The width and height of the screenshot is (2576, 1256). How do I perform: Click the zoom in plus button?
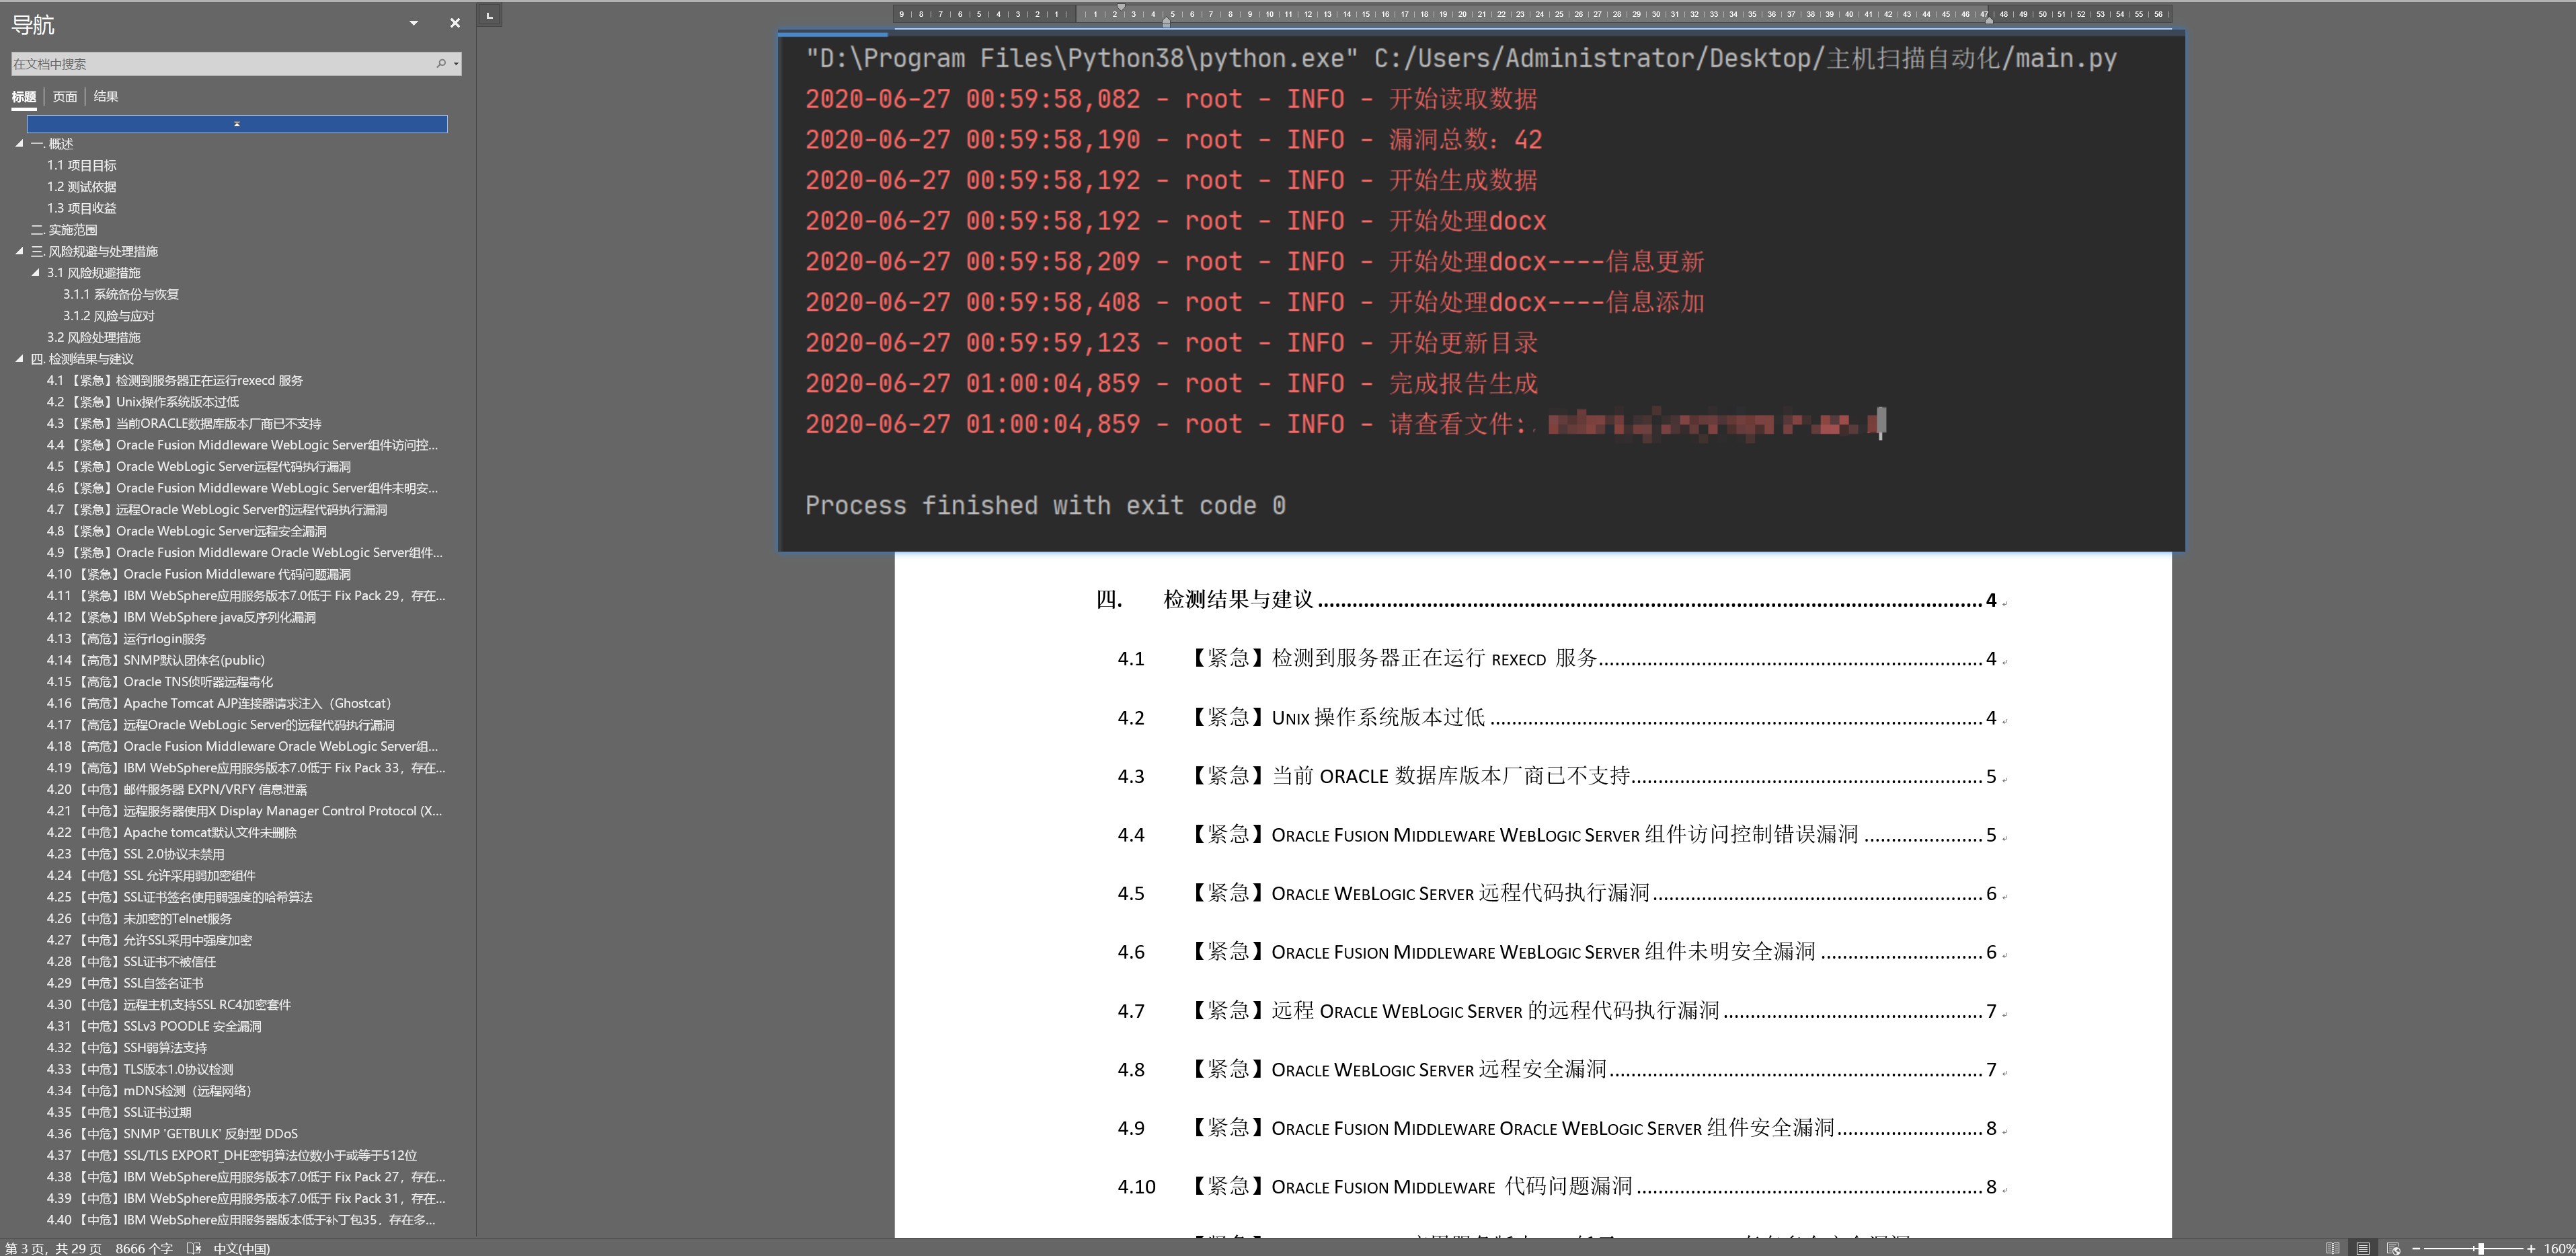(2531, 1248)
